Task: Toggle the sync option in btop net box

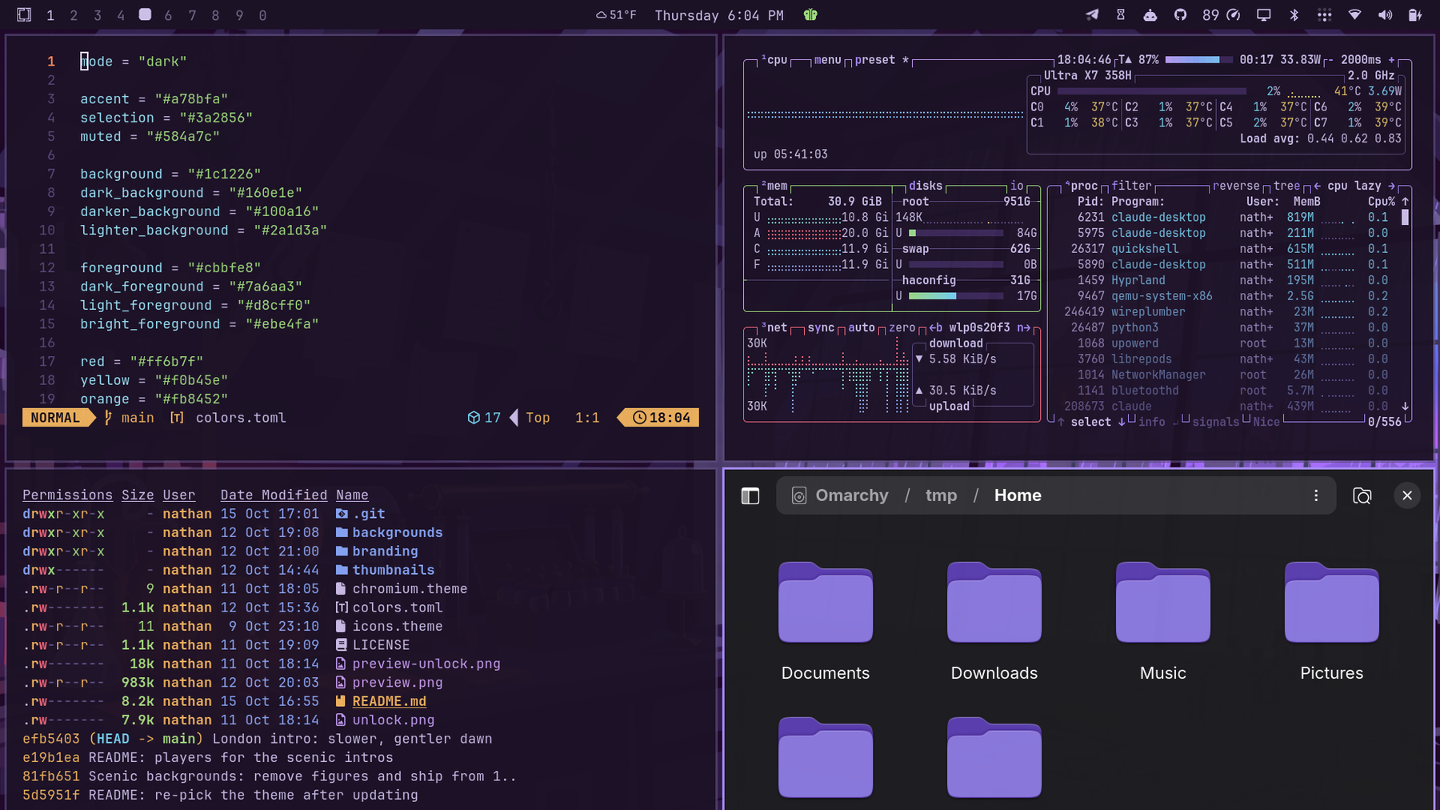Action: point(821,327)
